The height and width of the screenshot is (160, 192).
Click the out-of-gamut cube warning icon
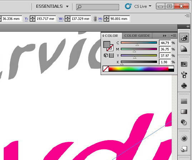(106, 55)
